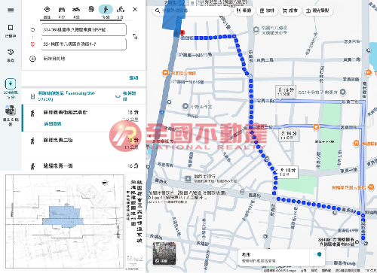This screenshot has height=273, width=377.
Task: Choose the public transit mode icon
Action: coord(91,10)
